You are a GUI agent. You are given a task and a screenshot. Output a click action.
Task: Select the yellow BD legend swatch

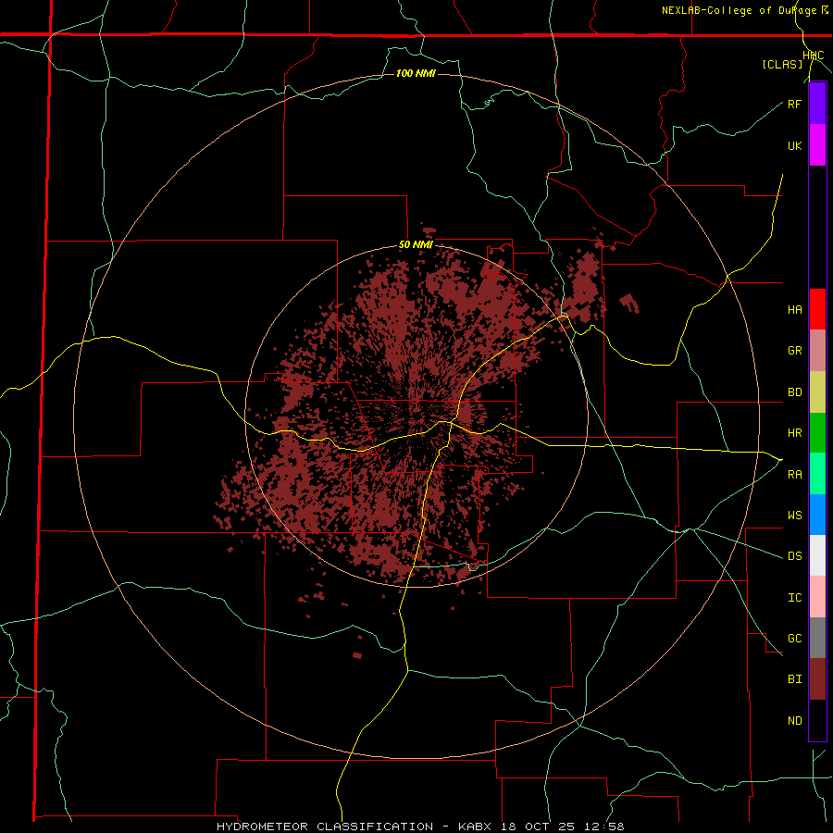click(x=817, y=392)
